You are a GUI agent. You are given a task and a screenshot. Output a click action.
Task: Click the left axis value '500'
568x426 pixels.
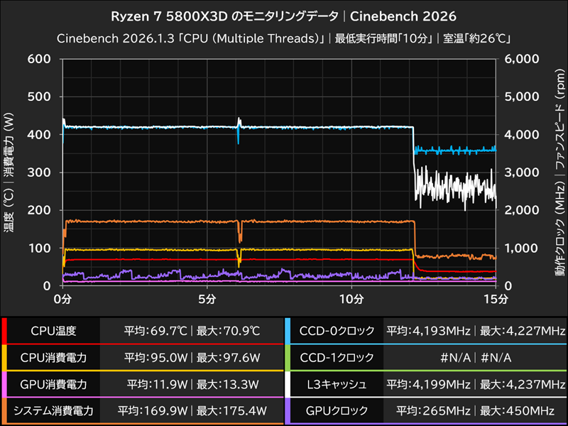[39, 97]
